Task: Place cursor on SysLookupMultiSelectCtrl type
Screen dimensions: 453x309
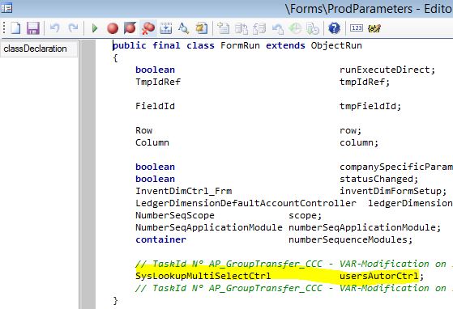Action: coord(203,276)
